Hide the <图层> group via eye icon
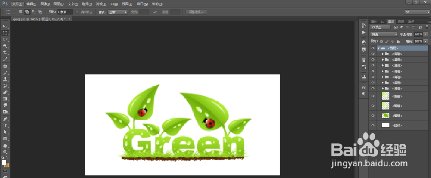The height and width of the screenshot is (178, 431). [x=373, y=48]
